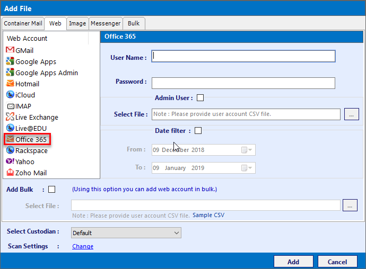Click the Web Account column header
This screenshot has height=269, width=366.
46,38
